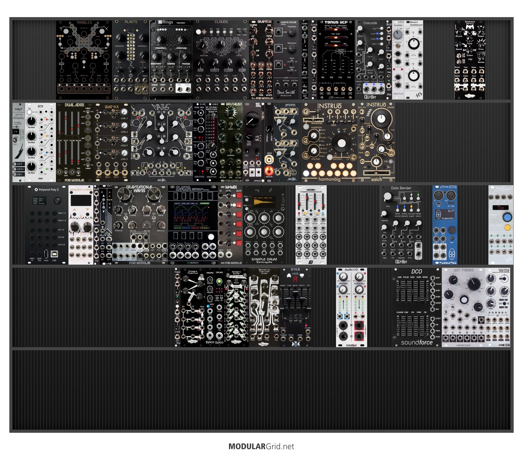Select the Basimilus Iteritas Alter module
The image size is (523, 453).
point(264,308)
